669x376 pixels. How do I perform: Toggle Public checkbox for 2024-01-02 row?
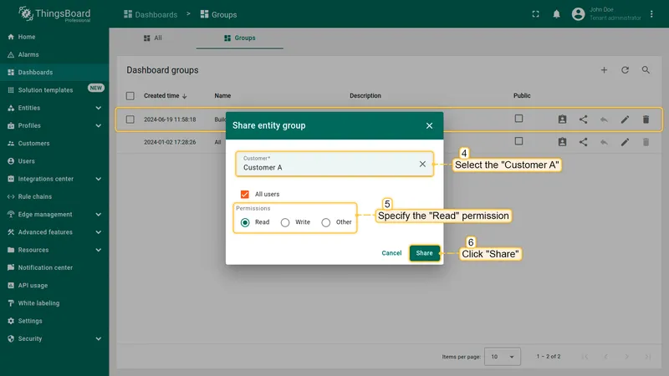coord(518,141)
